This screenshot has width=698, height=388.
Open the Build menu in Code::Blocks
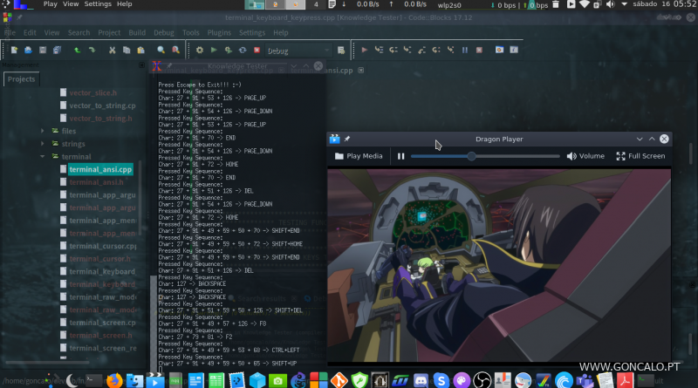click(x=137, y=33)
